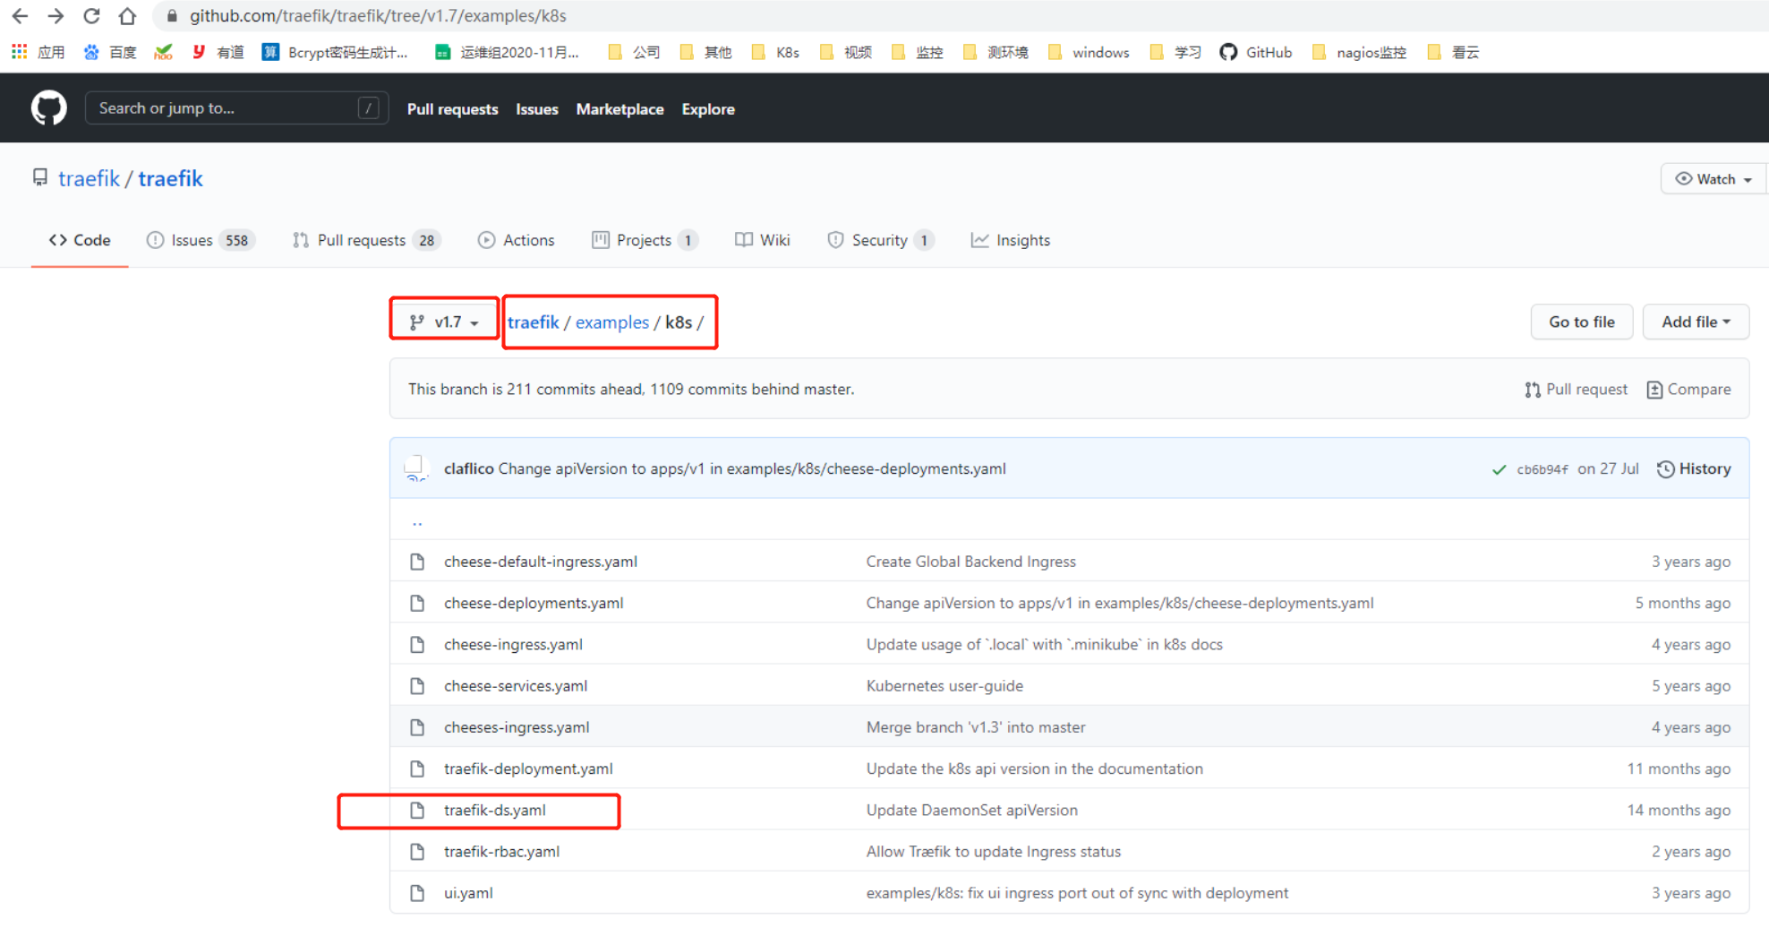Open the 'Update DaemonSet apiVersion' commit message
The width and height of the screenshot is (1769, 936).
[x=971, y=810]
